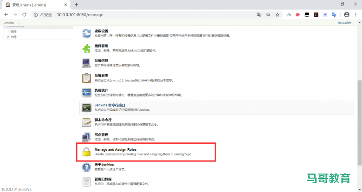The width and height of the screenshot is (362, 192).
Task: Click the zoom magnifier icon in address bar
Action: (x=268, y=15)
